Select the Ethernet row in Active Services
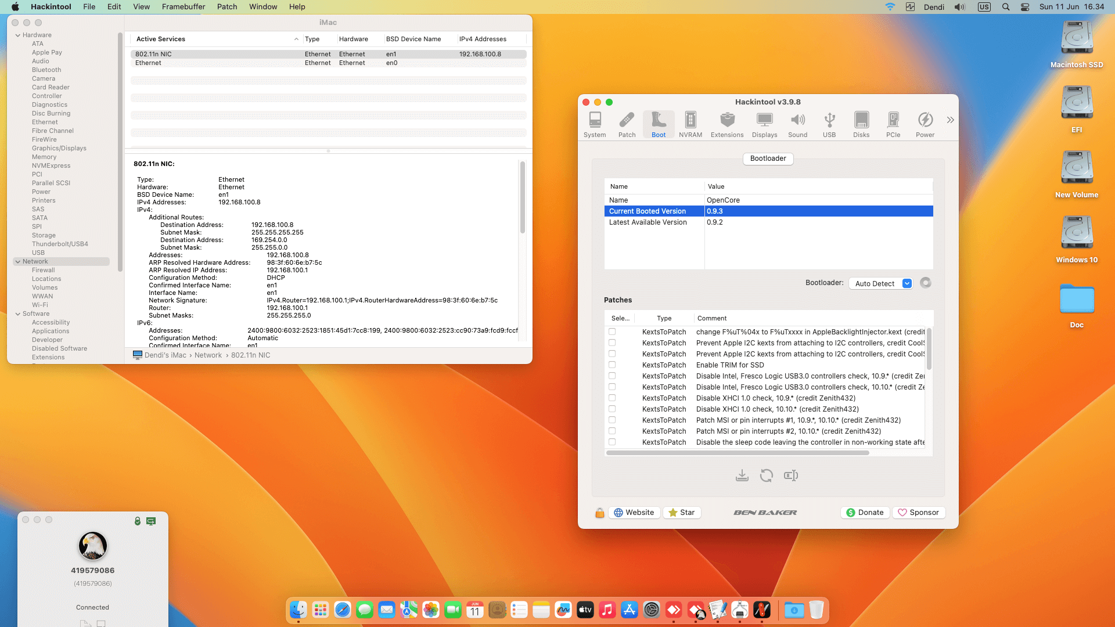 click(x=329, y=63)
